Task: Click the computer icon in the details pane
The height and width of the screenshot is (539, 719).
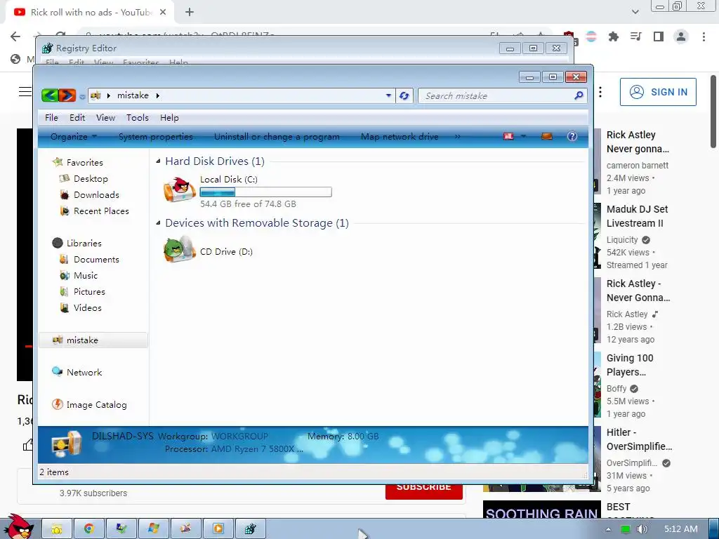Action: point(67,444)
